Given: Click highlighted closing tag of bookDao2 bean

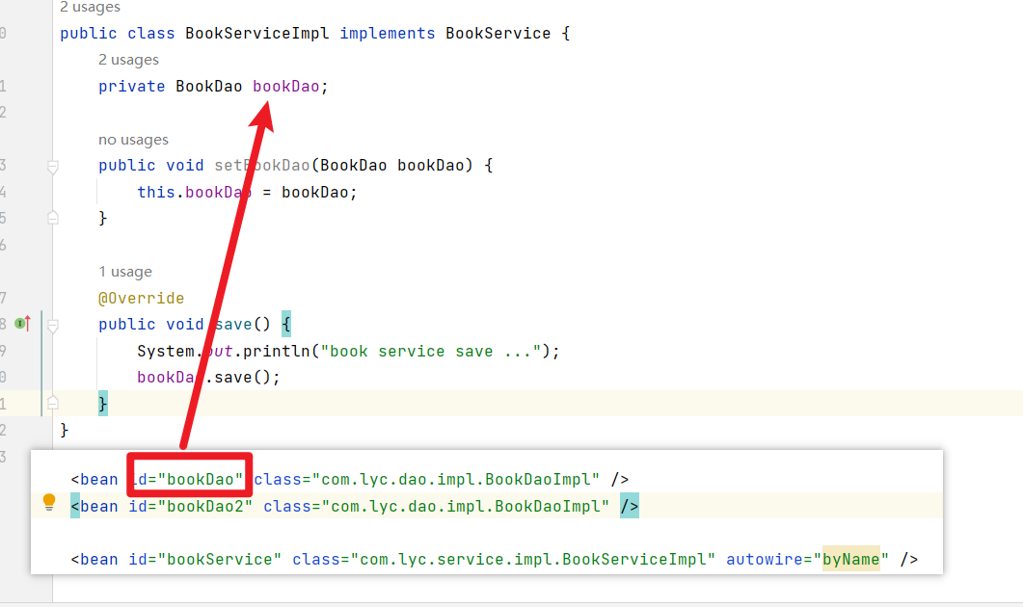Looking at the screenshot, I should tap(629, 506).
